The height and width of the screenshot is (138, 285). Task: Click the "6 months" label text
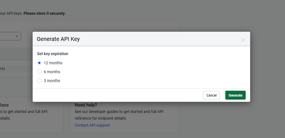tap(52, 72)
